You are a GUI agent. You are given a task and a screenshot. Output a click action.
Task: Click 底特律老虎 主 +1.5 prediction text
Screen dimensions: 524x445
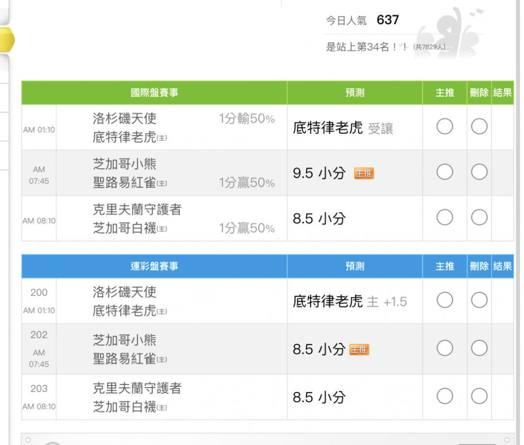349,302
